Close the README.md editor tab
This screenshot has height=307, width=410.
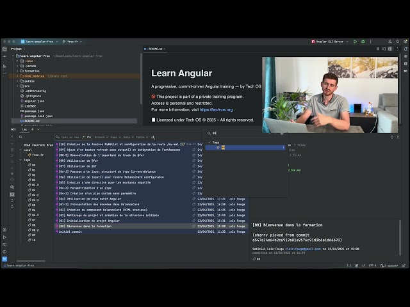tap(165, 49)
